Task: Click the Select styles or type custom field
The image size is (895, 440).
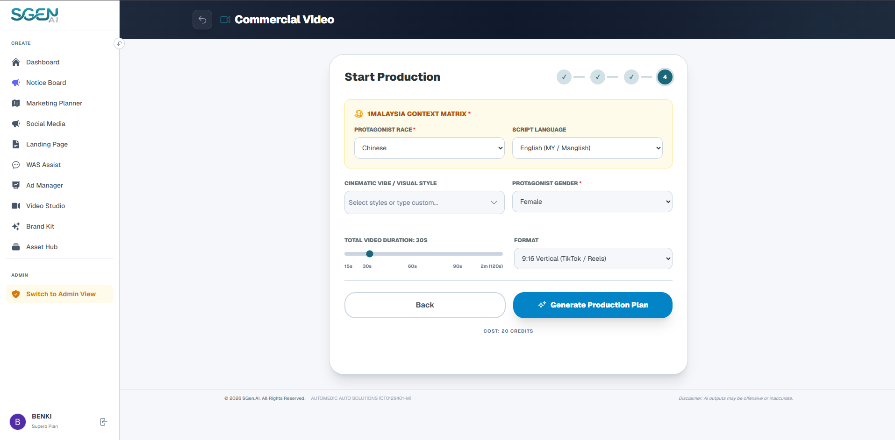Action: [424, 203]
